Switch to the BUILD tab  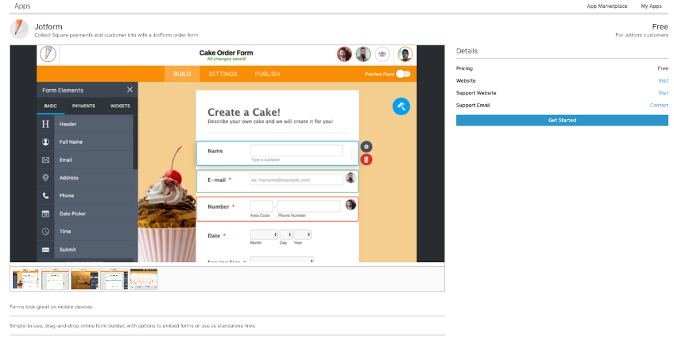(182, 74)
